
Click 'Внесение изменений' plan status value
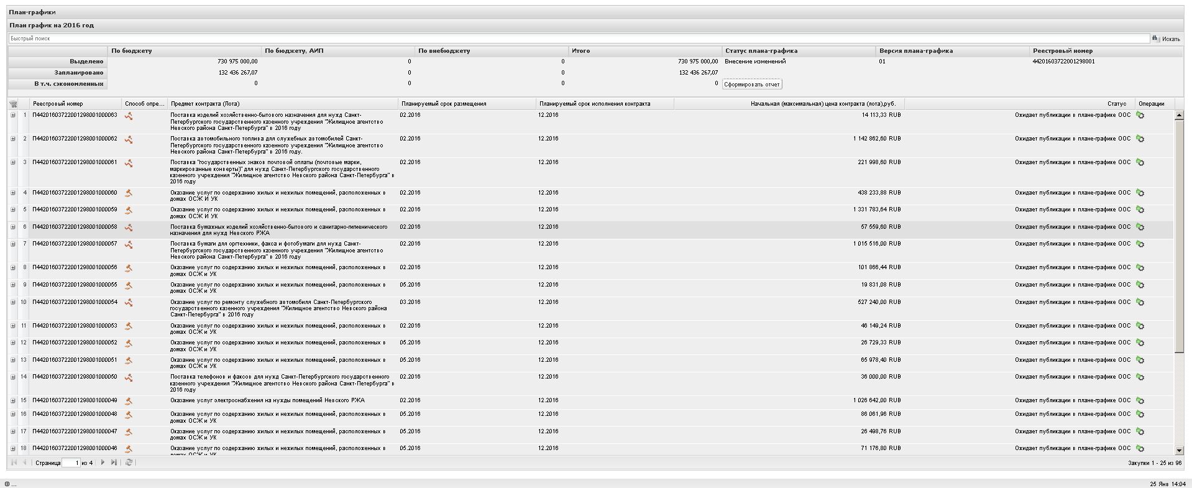click(755, 62)
